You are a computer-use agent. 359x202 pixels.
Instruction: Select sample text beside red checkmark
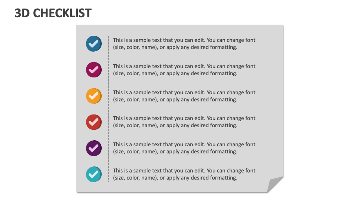(x=184, y=122)
